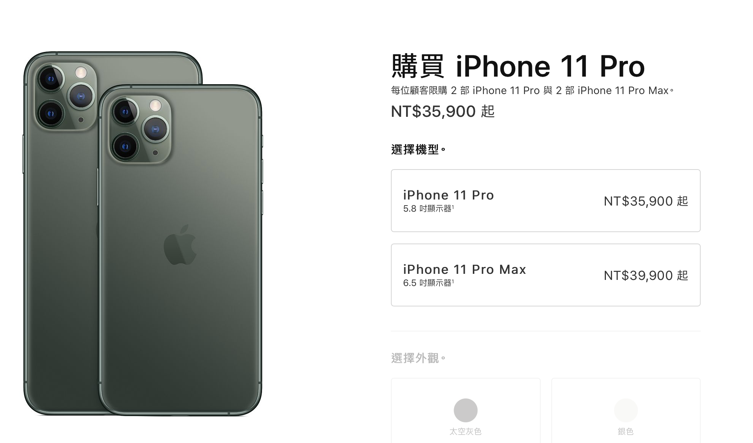Click the 選擇外觀 section heading

pyautogui.click(x=419, y=358)
